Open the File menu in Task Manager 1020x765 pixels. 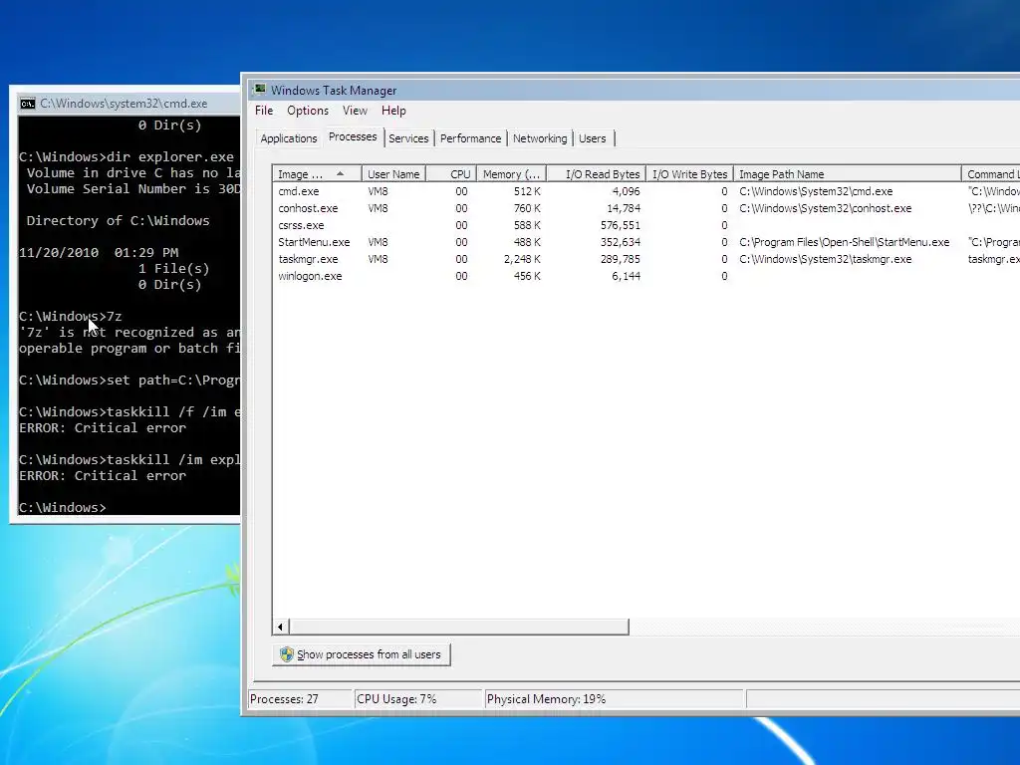263,111
